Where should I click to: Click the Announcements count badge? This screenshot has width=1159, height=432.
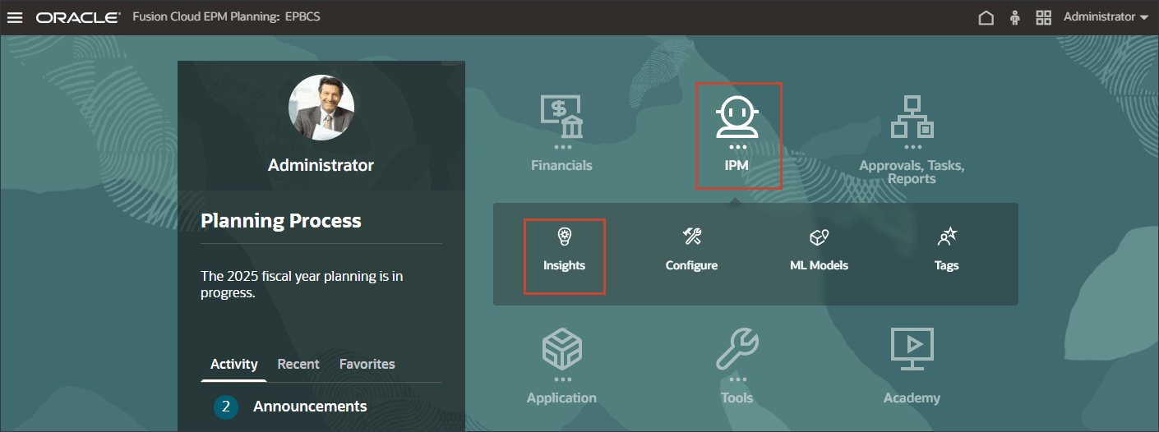[226, 407]
